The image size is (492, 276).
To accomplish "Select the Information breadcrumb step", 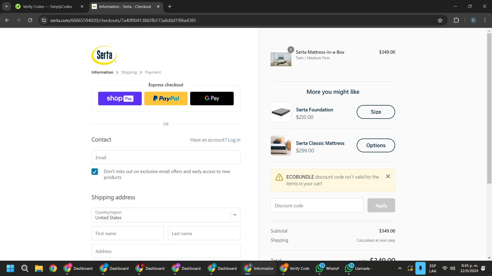I will [x=102, y=72].
